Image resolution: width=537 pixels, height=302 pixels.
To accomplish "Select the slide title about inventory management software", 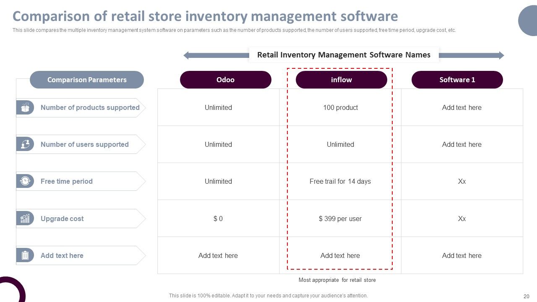I will click(205, 16).
